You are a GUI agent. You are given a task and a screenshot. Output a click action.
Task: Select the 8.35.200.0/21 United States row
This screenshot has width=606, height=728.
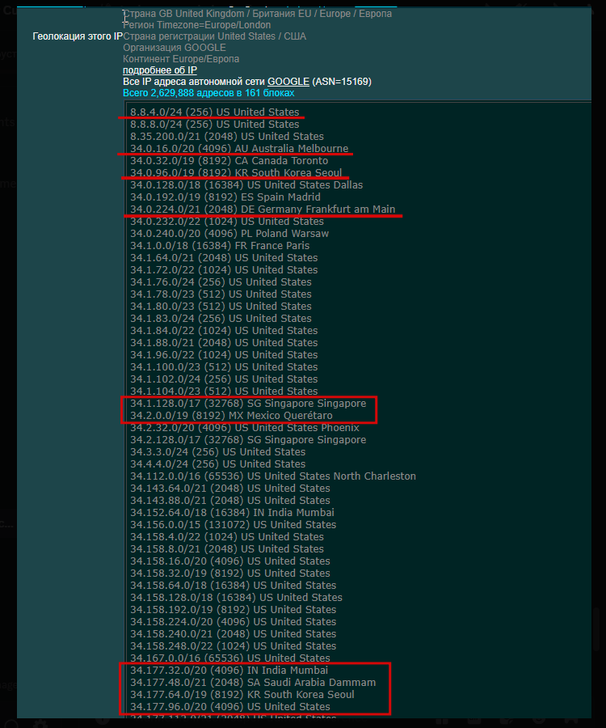227,136
